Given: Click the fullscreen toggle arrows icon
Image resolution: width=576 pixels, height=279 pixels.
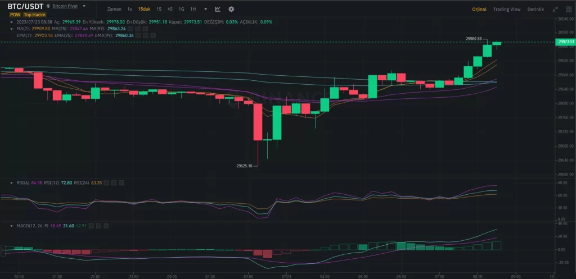Looking at the screenshot, I should (x=555, y=10).
